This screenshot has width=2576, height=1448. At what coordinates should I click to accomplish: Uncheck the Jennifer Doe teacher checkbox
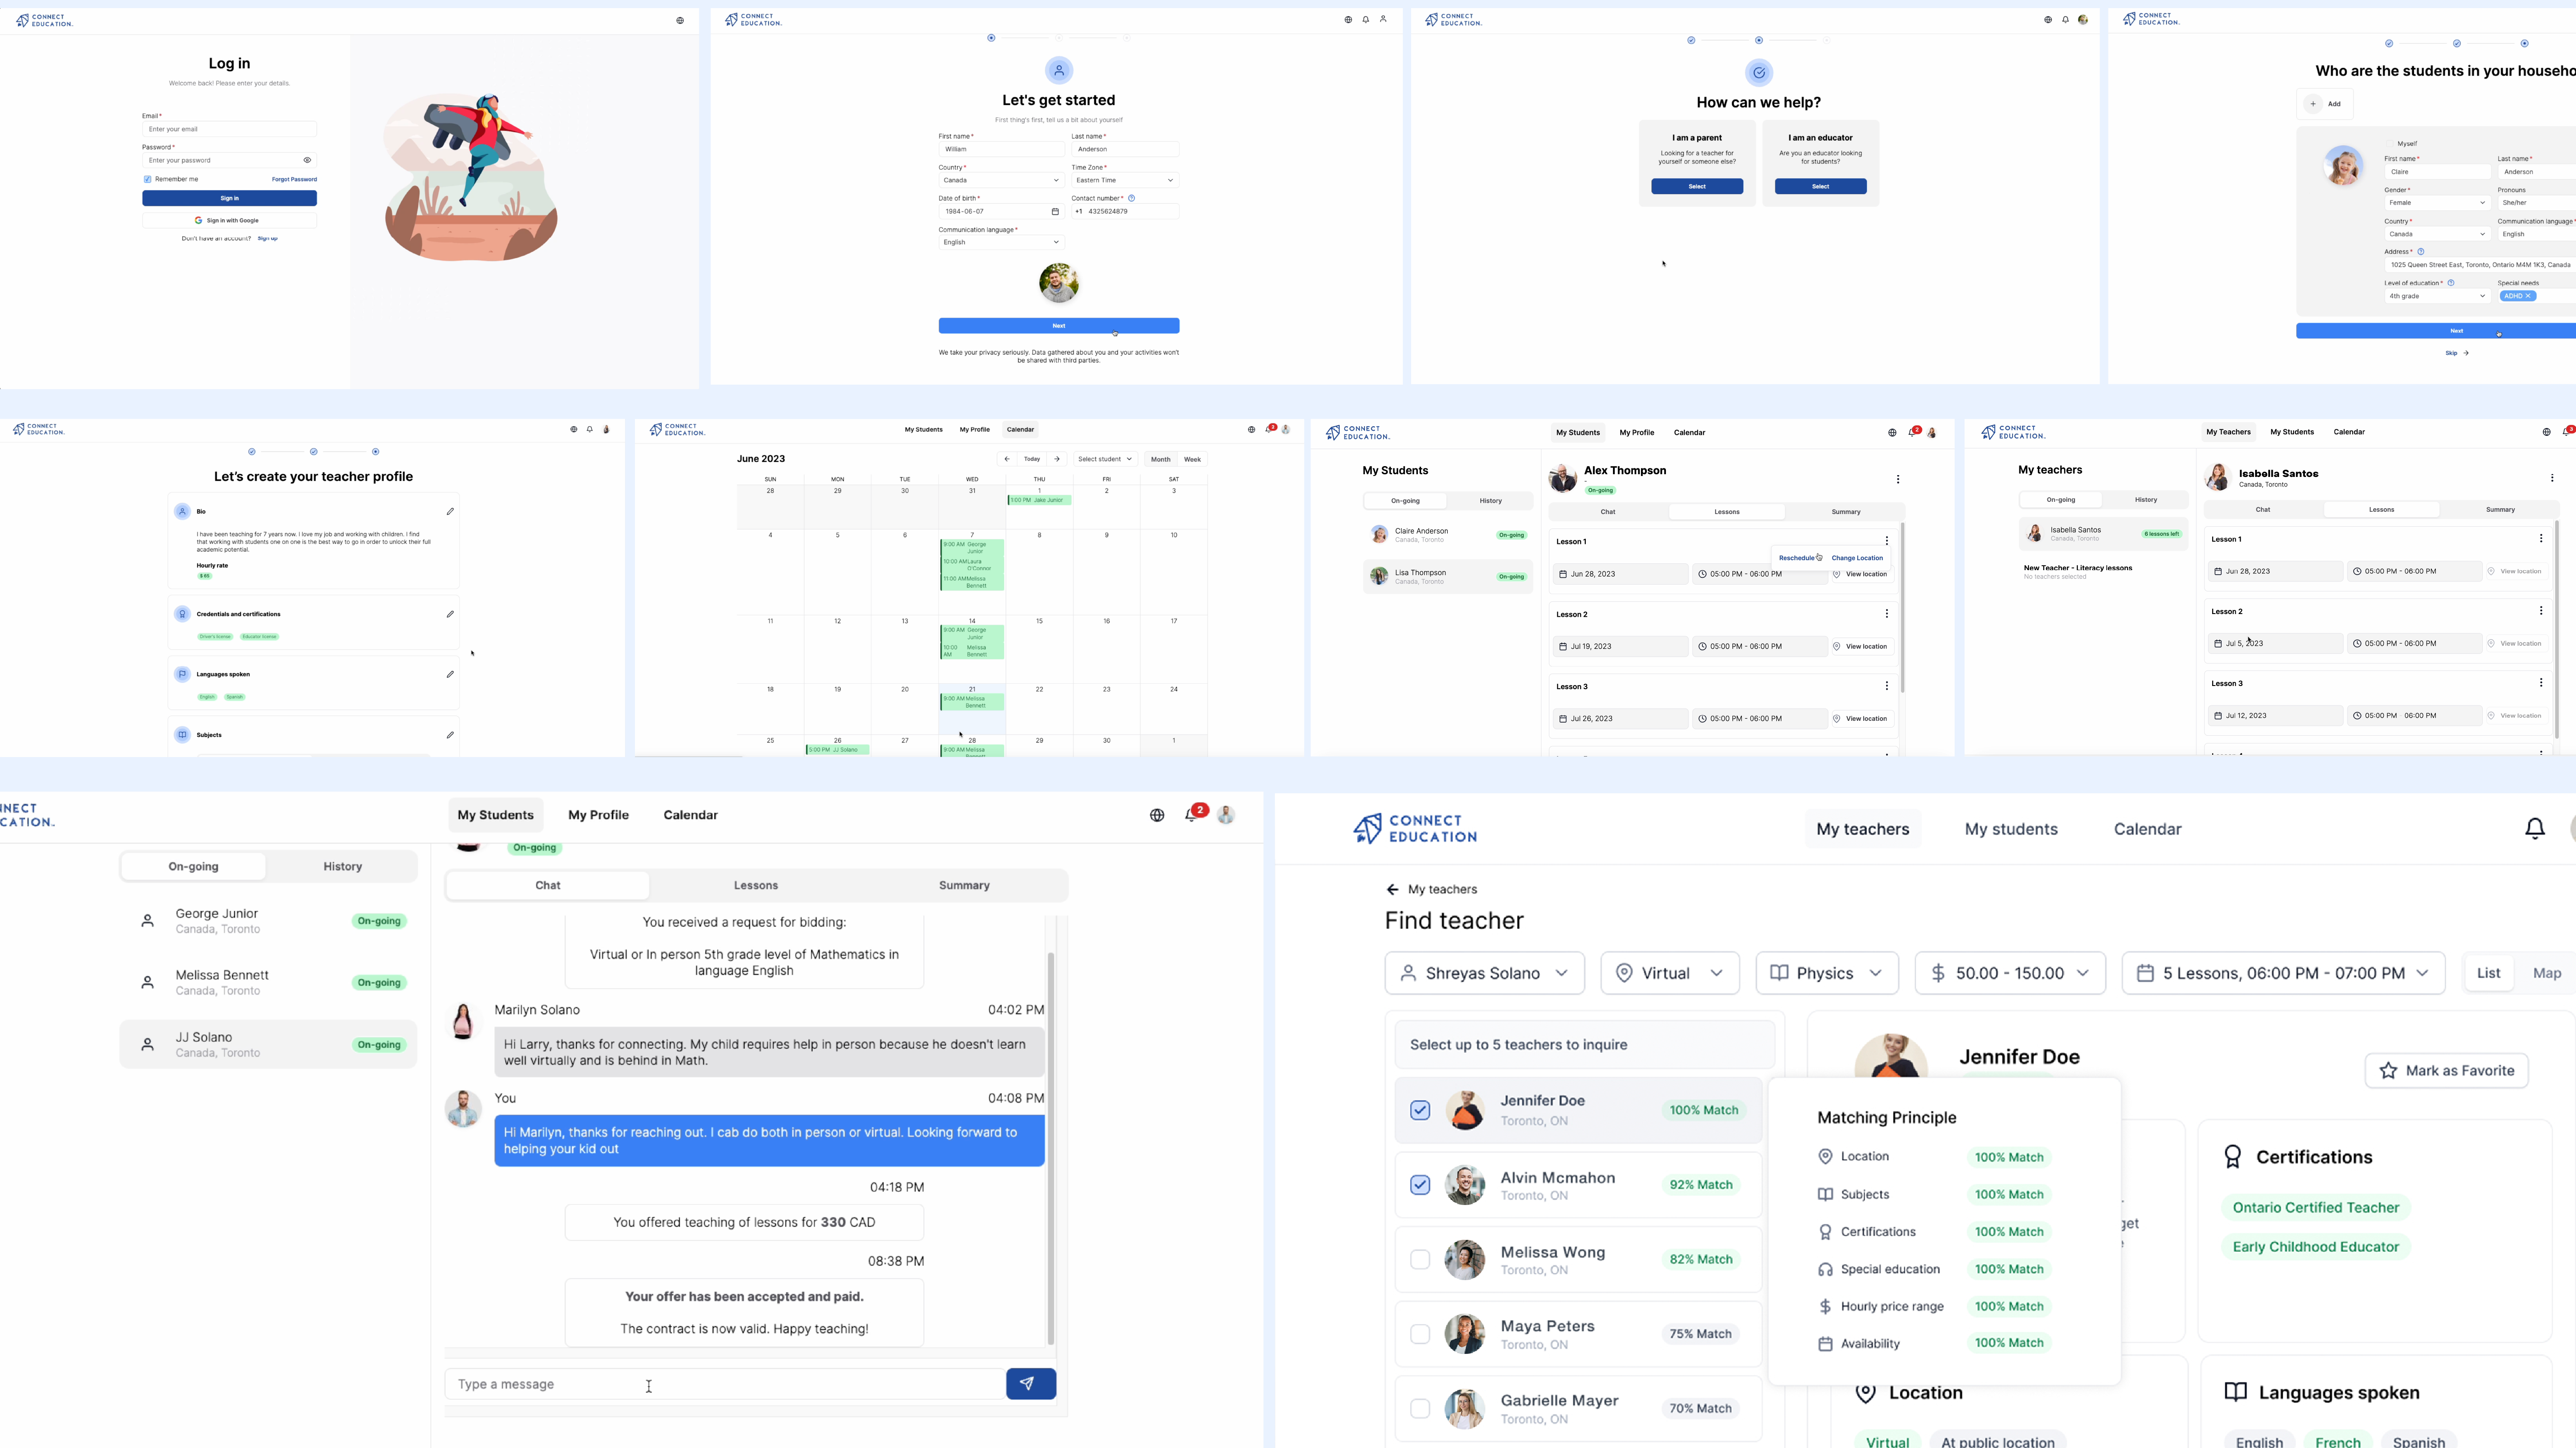pos(1420,1110)
